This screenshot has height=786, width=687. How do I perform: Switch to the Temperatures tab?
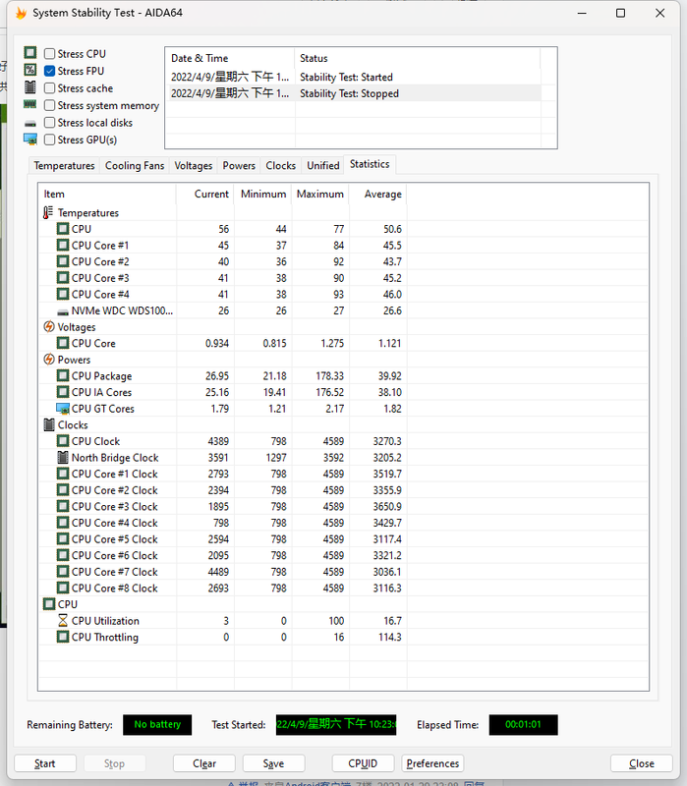point(64,166)
